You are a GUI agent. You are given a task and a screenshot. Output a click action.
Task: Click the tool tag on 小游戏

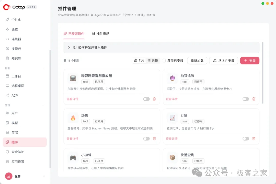(85, 161)
